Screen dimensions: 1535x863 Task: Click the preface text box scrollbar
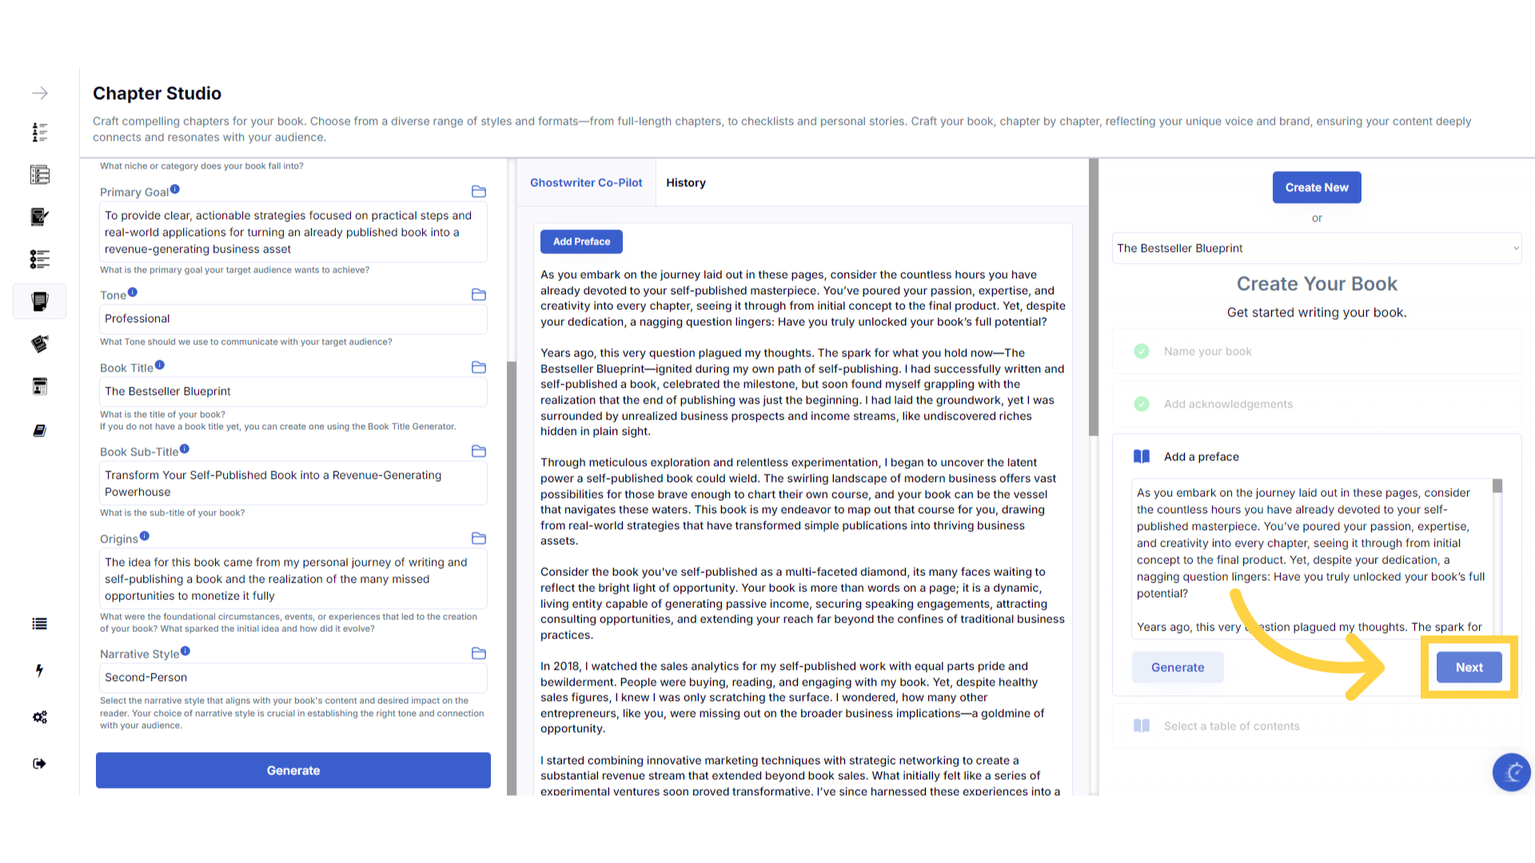[1497, 486]
